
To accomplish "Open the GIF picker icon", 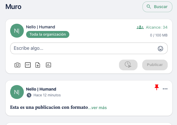I will (28, 65).
